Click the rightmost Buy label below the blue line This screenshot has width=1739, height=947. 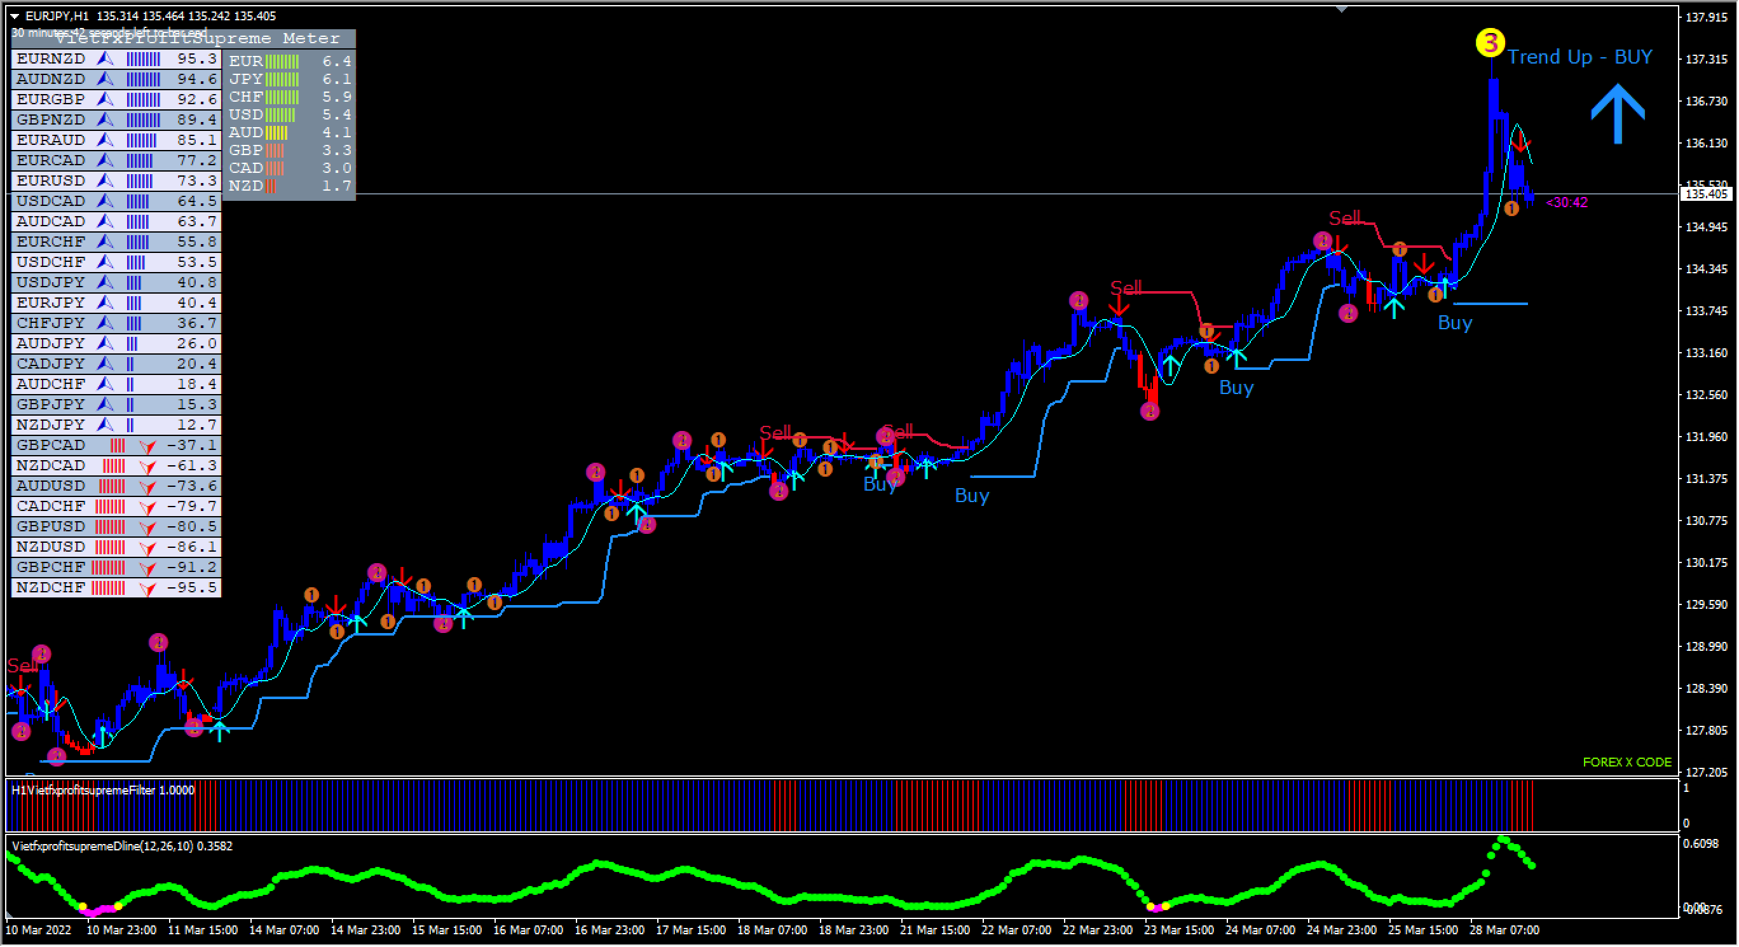point(1455,323)
